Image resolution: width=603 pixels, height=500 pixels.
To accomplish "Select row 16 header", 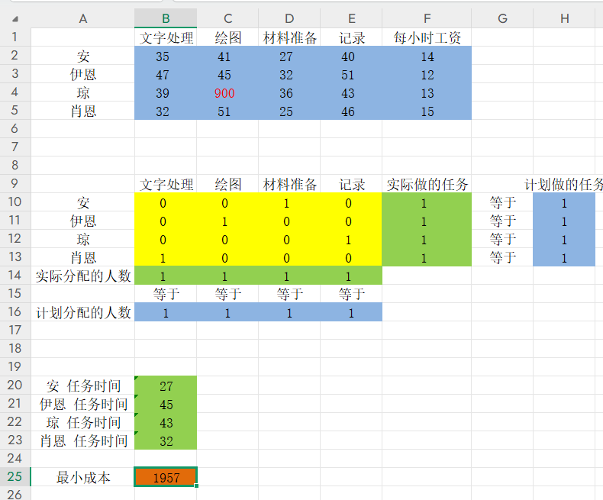I will click(x=15, y=311).
